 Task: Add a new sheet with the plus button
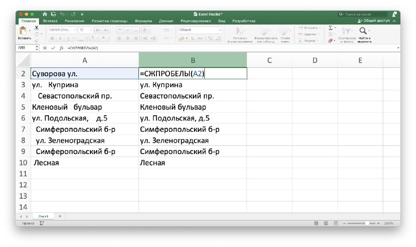pyautogui.click(x=60, y=216)
